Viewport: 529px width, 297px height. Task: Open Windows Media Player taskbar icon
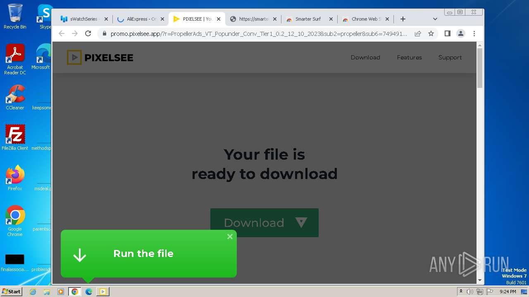click(x=61, y=292)
